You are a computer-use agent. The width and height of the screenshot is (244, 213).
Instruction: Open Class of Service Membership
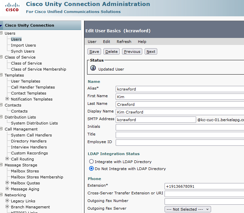click(39, 69)
